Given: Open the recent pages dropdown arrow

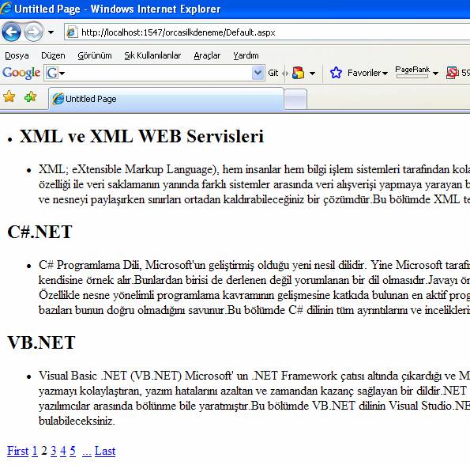Looking at the screenshot, I should tap(51, 32).
